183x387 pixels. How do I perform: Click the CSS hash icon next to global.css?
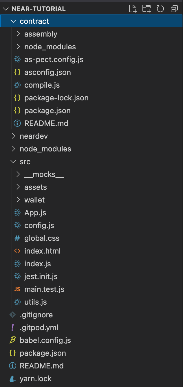point(17,238)
